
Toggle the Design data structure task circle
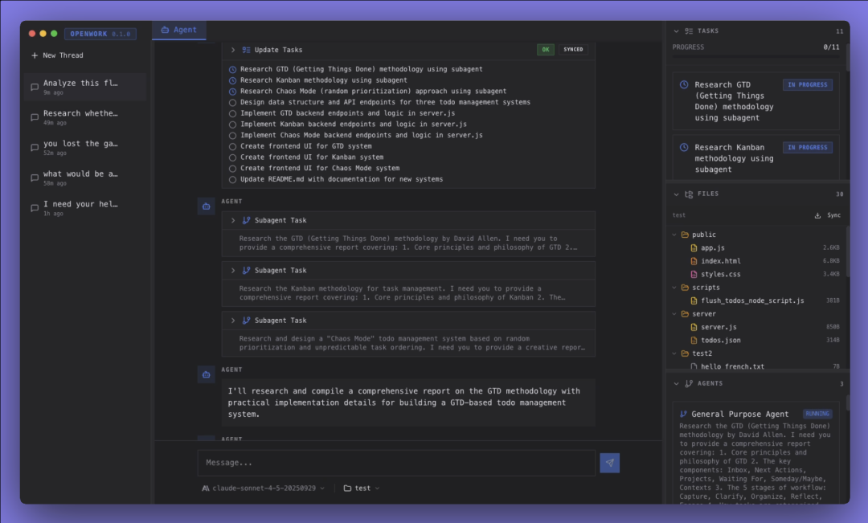[233, 103]
